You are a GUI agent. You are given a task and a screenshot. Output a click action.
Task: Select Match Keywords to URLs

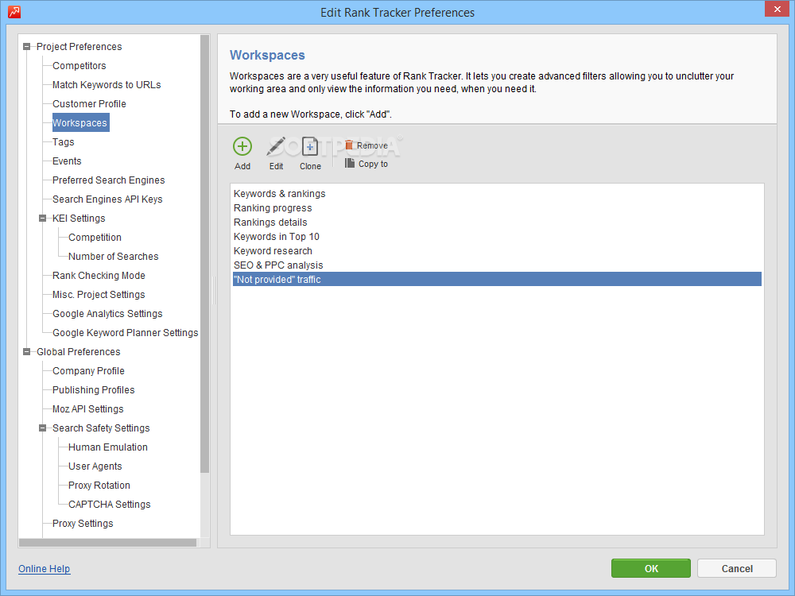coord(107,85)
